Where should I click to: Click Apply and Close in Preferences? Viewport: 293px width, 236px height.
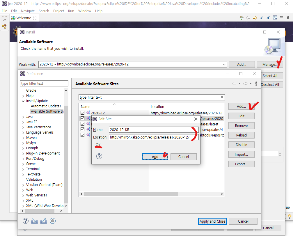[212, 221]
